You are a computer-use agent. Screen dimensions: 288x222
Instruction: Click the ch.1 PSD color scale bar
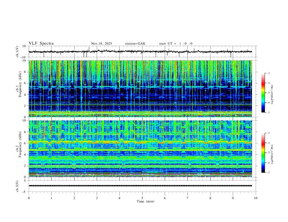click(263, 93)
